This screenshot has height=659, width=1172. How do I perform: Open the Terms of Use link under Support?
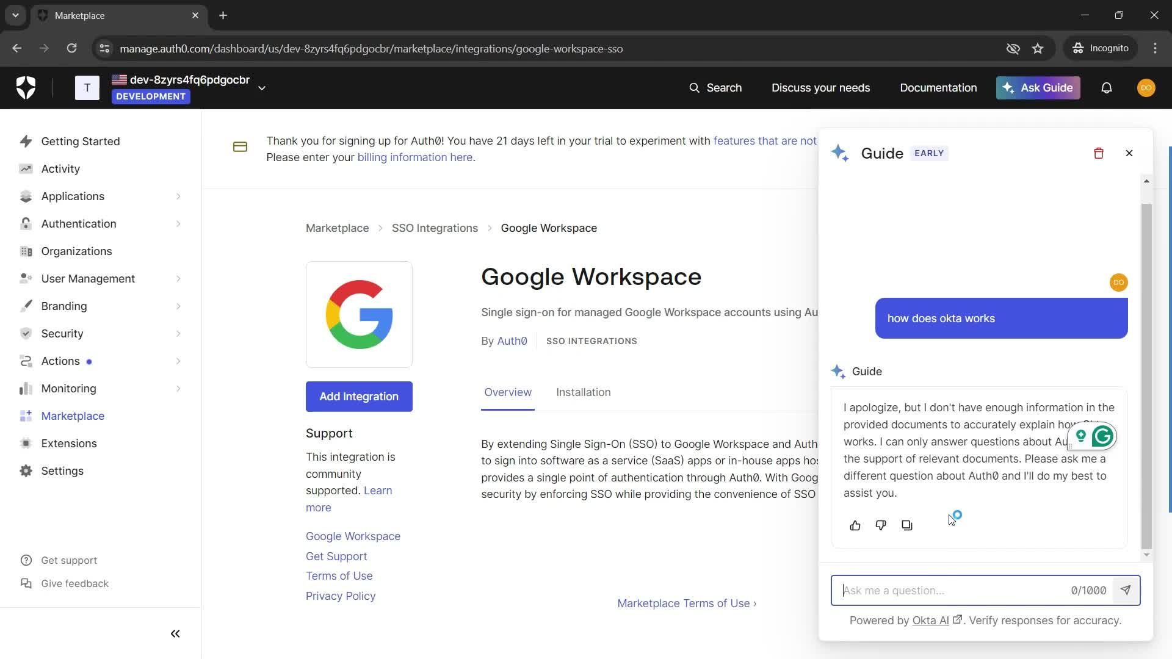coord(339,576)
